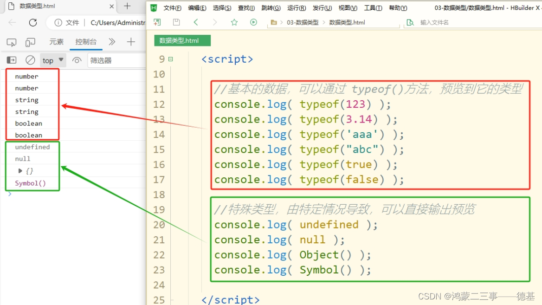
Task: Switch to the 元素 DevTools tab
Action: point(56,42)
